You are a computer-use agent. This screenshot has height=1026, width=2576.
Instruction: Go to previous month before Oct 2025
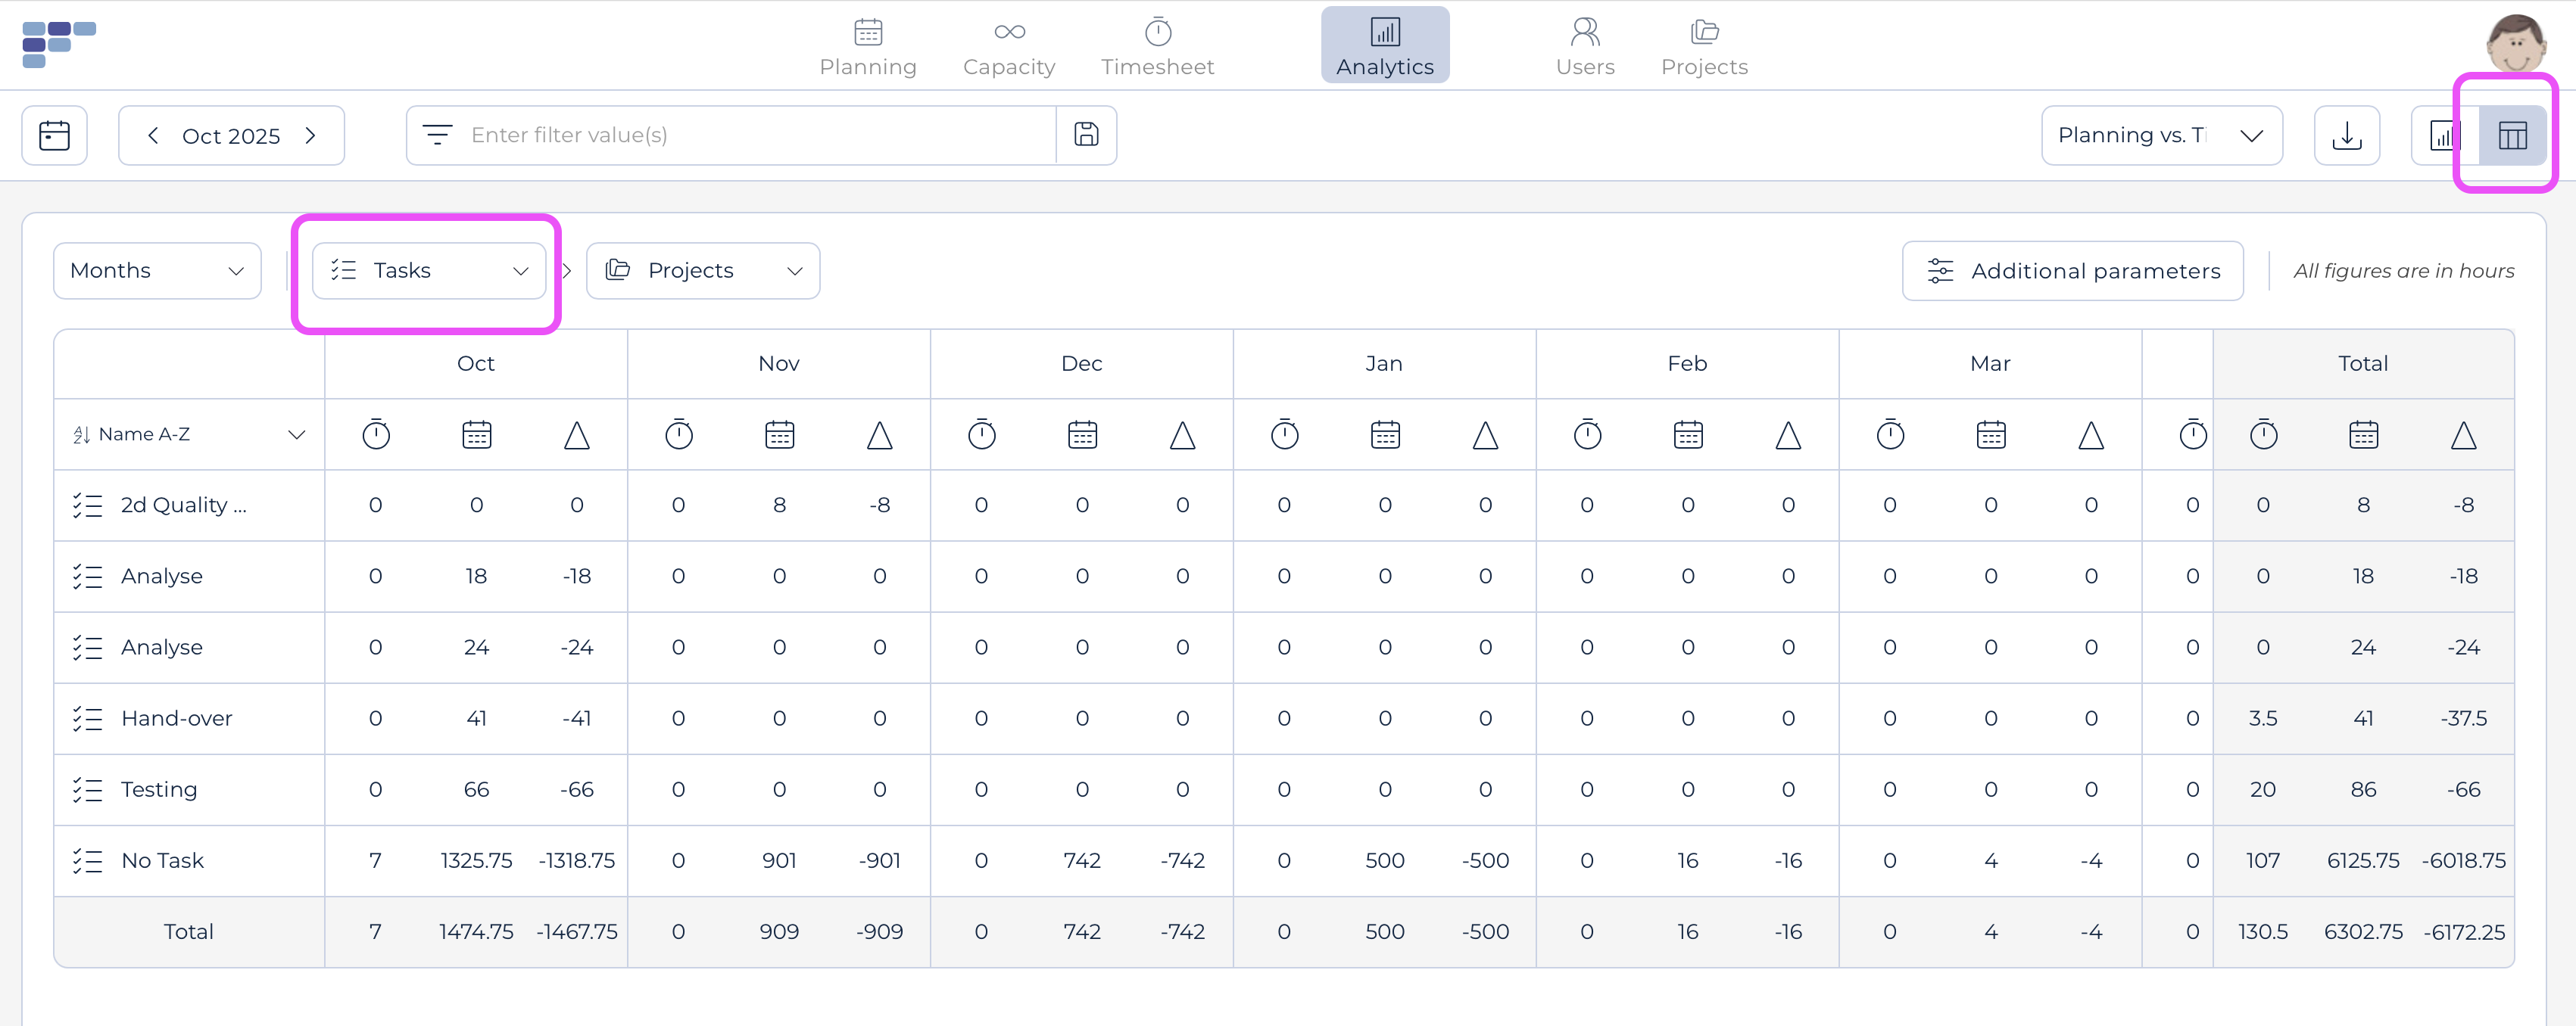(x=153, y=135)
